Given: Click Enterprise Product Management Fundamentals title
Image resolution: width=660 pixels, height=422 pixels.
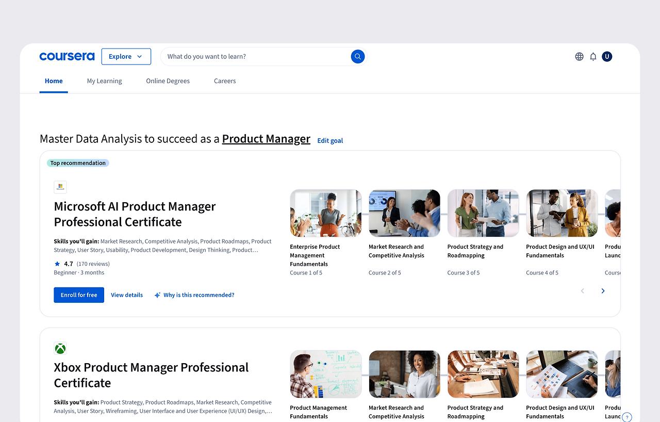Looking at the screenshot, I should 315,255.
